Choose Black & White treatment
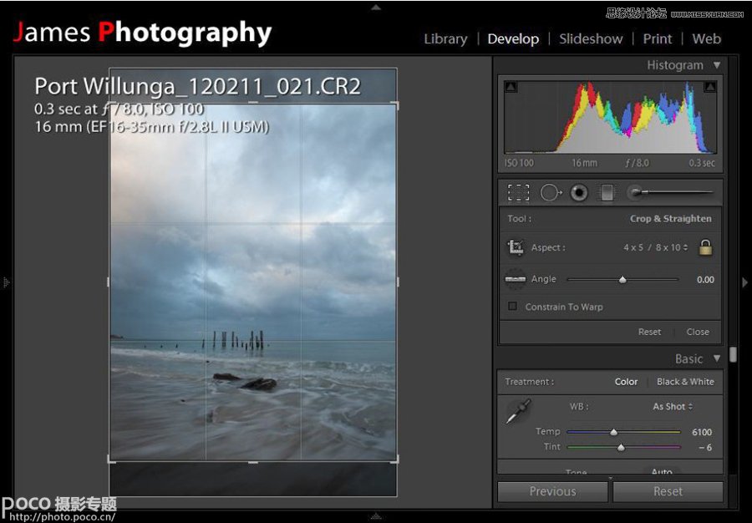This screenshot has height=523, width=752. coord(685,382)
